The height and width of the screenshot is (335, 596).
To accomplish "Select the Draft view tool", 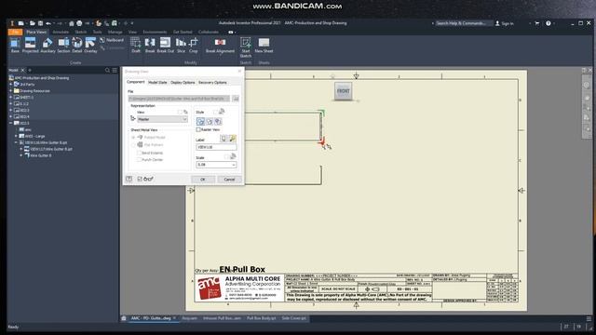I will [136, 46].
